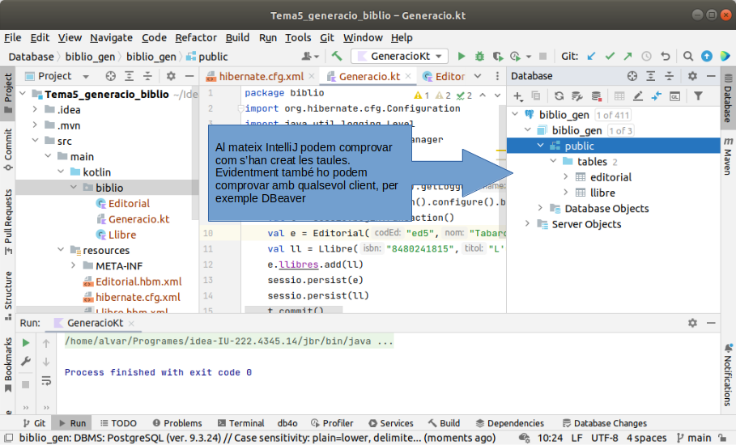The width and height of the screenshot is (736, 445).
Task: Show Git history clock icon
Action: [646, 57]
